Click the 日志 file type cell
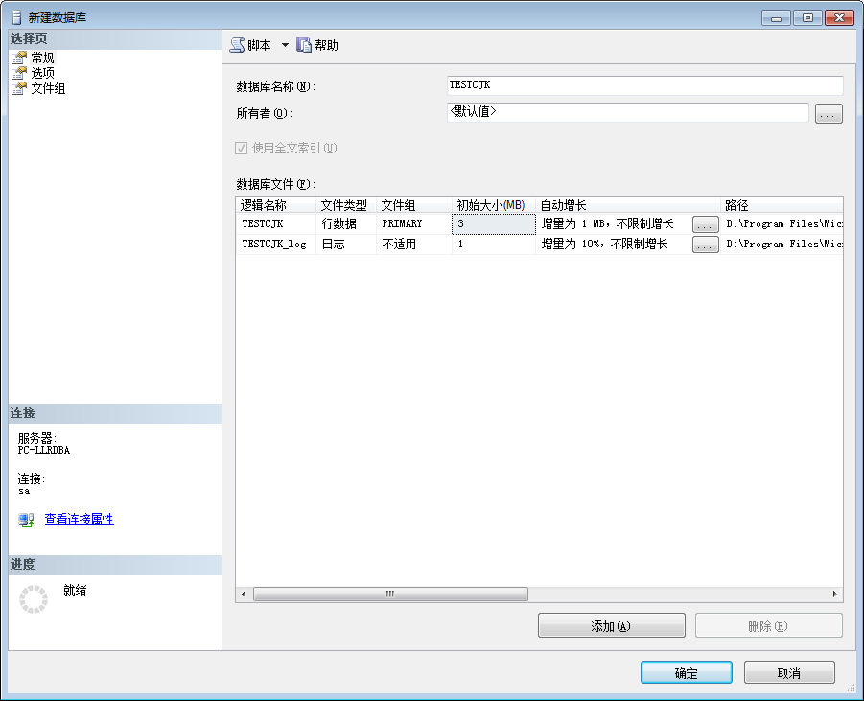 click(x=346, y=245)
